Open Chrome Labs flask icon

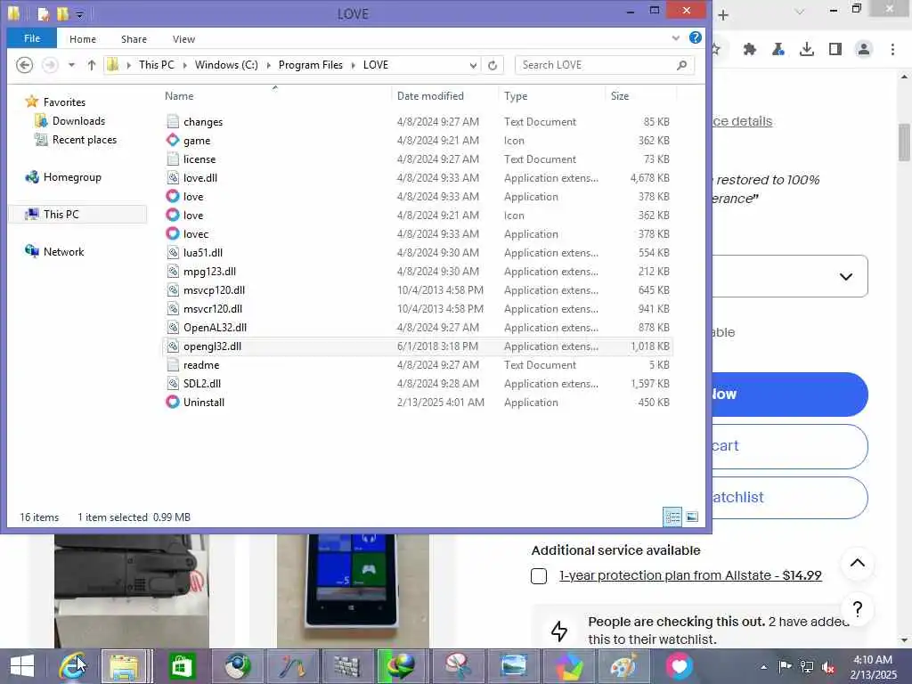(x=778, y=50)
